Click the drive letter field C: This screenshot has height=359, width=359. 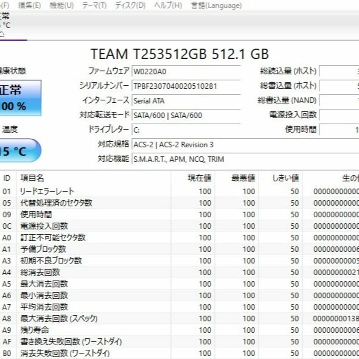pos(186,130)
